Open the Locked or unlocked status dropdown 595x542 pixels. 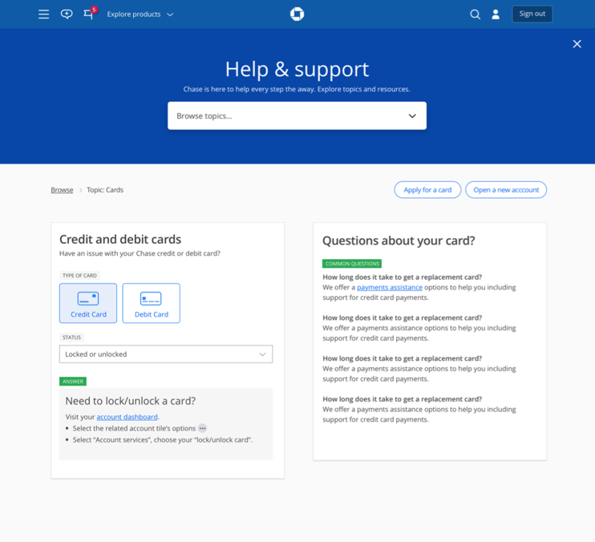[166, 354]
